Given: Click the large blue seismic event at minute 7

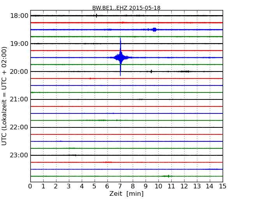Looking at the screenshot, I should click(120, 57).
